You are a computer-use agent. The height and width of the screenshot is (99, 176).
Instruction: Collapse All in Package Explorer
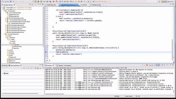tap(30, 5)
